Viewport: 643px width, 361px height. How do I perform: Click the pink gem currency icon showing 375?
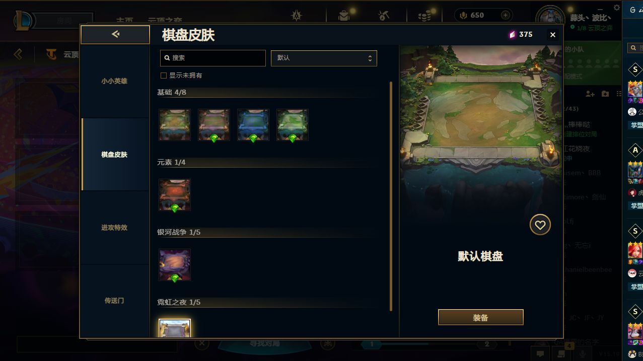pos(512,35)
